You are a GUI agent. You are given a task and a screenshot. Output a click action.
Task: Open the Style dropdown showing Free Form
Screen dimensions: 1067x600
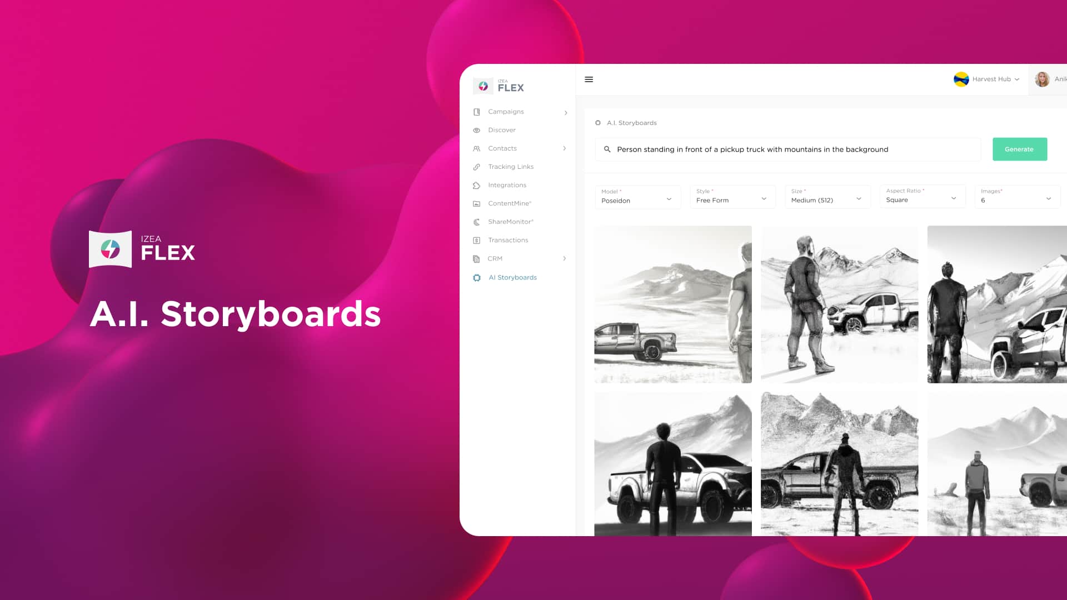[732, 198]
